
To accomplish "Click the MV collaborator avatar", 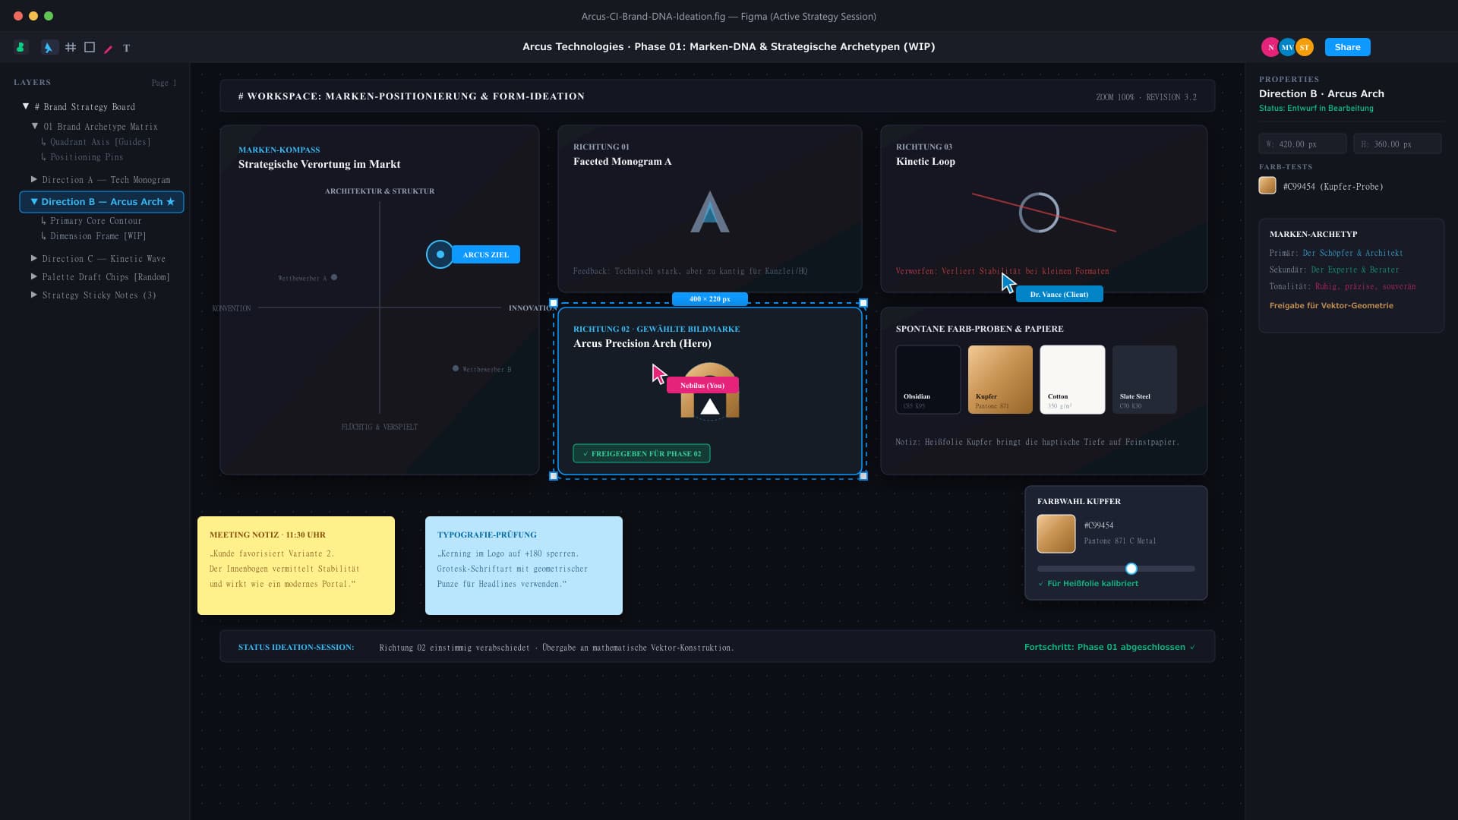I will 1287,47.
